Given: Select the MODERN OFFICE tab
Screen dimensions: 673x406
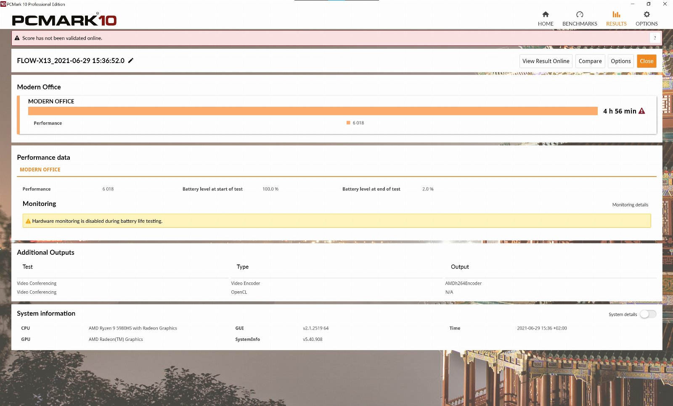Looking at the screenshot, I should click(40, 169).
